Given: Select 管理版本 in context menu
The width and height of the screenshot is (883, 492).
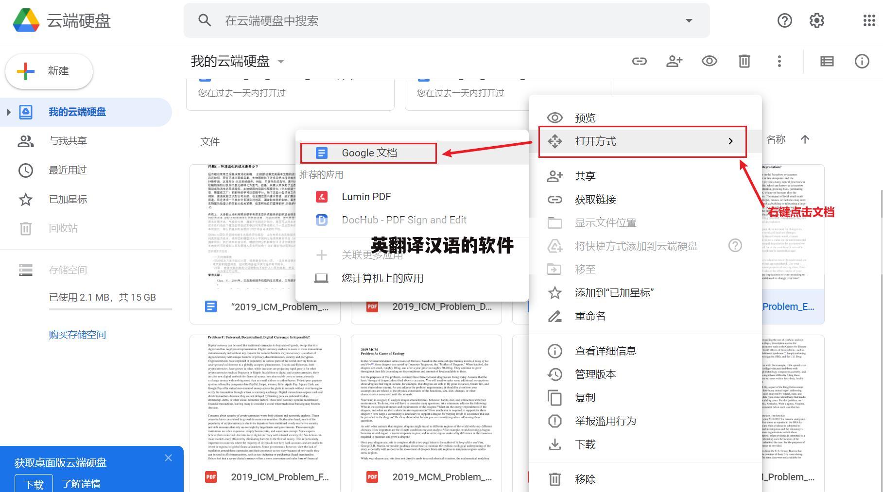Looking at the screenshot, I should coord(645,374).
